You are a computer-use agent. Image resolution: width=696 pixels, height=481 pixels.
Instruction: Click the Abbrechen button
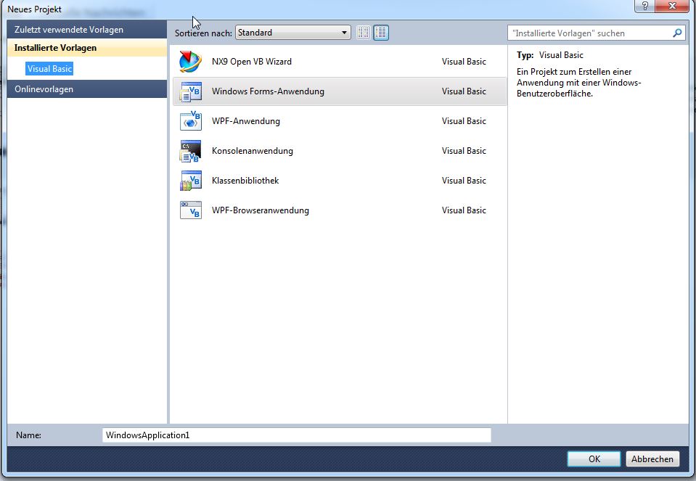point(652,459)
